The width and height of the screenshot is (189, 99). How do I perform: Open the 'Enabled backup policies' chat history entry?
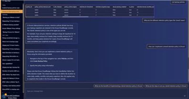[x=12, y=8]
